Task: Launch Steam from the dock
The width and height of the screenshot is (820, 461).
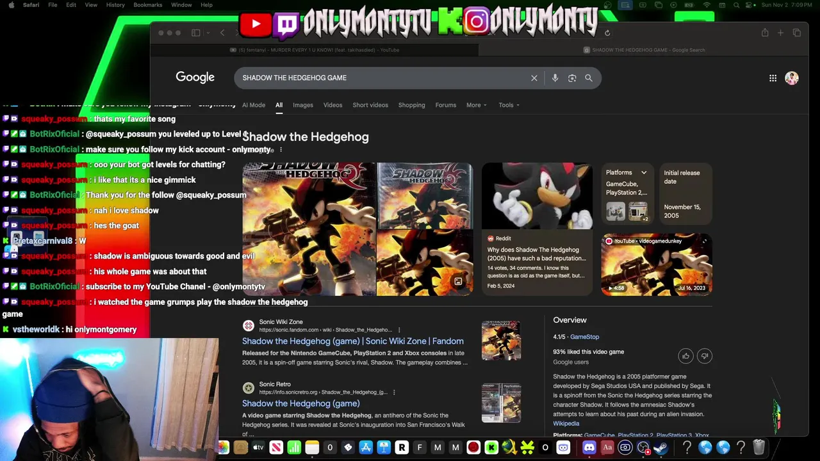Action: (x=660, y=448)
